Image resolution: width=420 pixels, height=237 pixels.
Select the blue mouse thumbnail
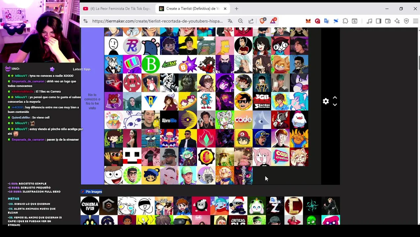(151, 46)
